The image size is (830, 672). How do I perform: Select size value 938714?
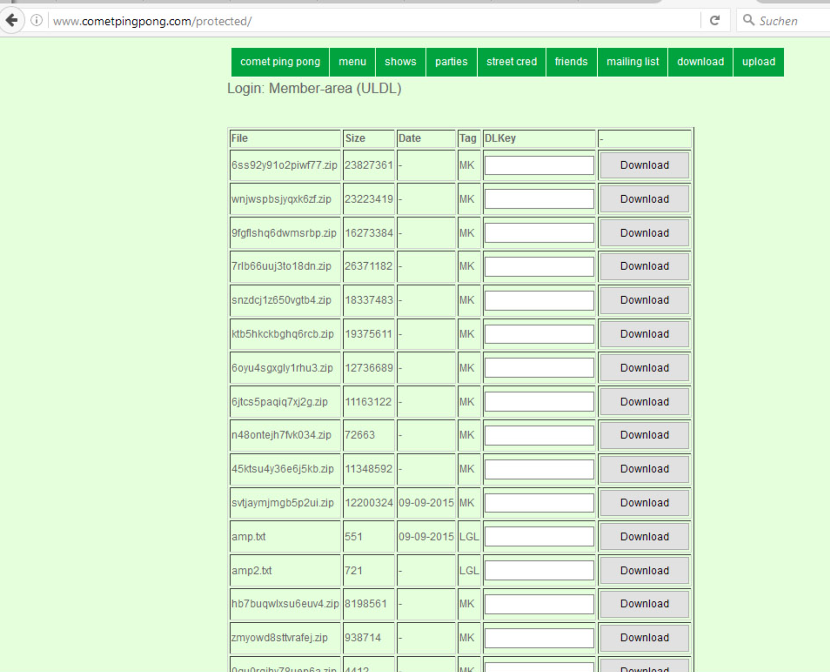363,638
